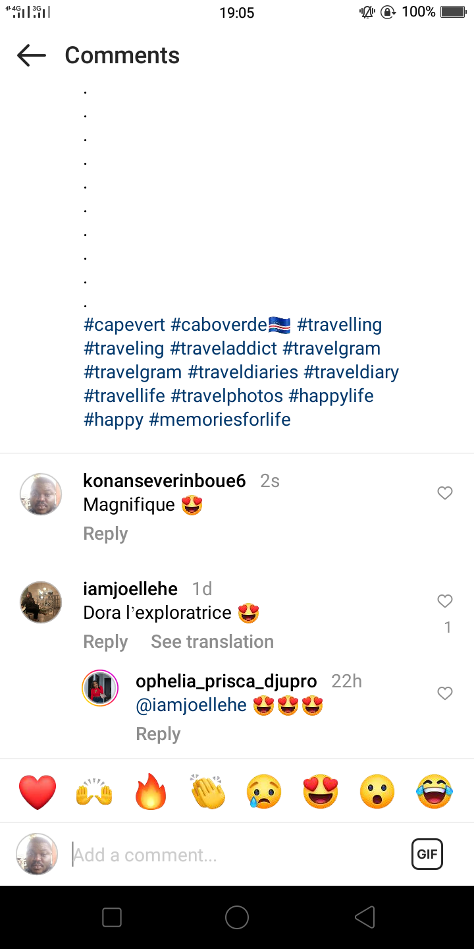
Task: Open the @iamjoellehe mention link
Action: tap(191, 705)
